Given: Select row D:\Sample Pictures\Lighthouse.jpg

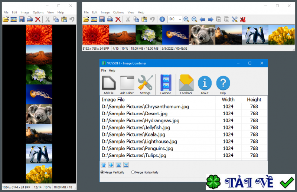Looking at the screenshot, I should coord(183,142).
